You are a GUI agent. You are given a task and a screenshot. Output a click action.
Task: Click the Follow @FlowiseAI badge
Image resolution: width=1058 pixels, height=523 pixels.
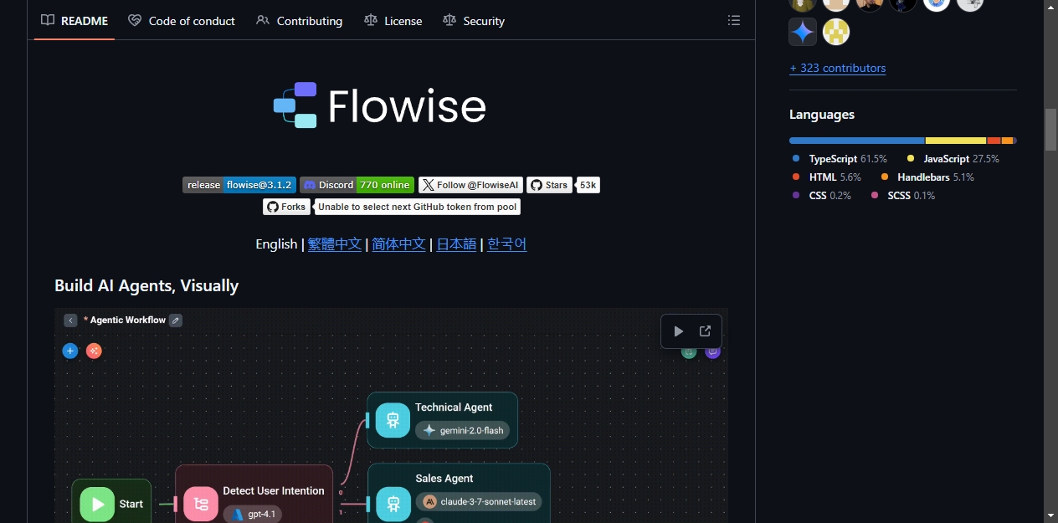(x=470, y=185)
